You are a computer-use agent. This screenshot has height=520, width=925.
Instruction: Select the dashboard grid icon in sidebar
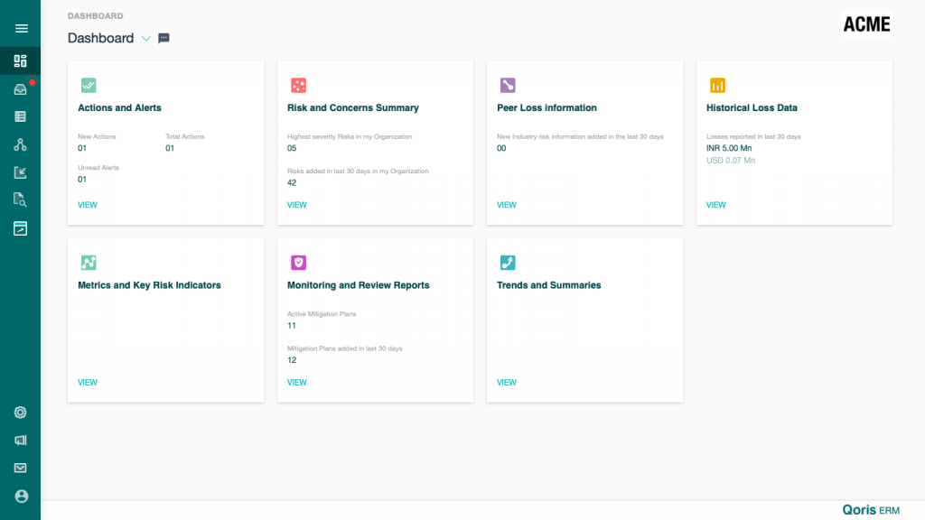[21, 60]
